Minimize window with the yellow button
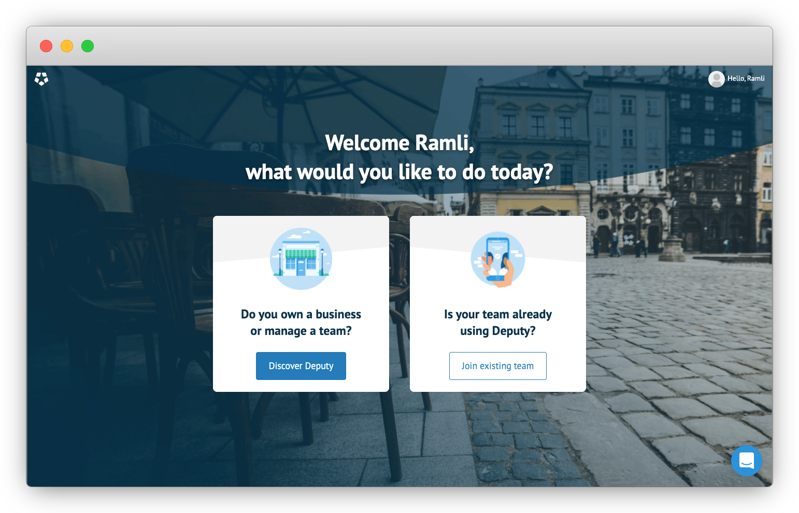 point(67,46)
